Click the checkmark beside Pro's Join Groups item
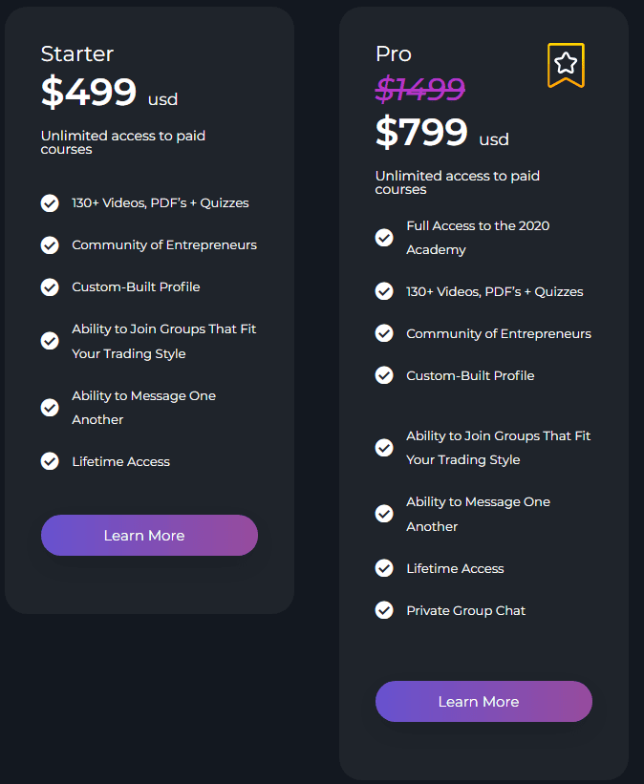644x784 pixels. [x=384, y=448]
